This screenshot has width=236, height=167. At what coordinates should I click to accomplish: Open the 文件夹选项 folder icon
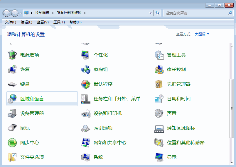(x=12, y=157)
